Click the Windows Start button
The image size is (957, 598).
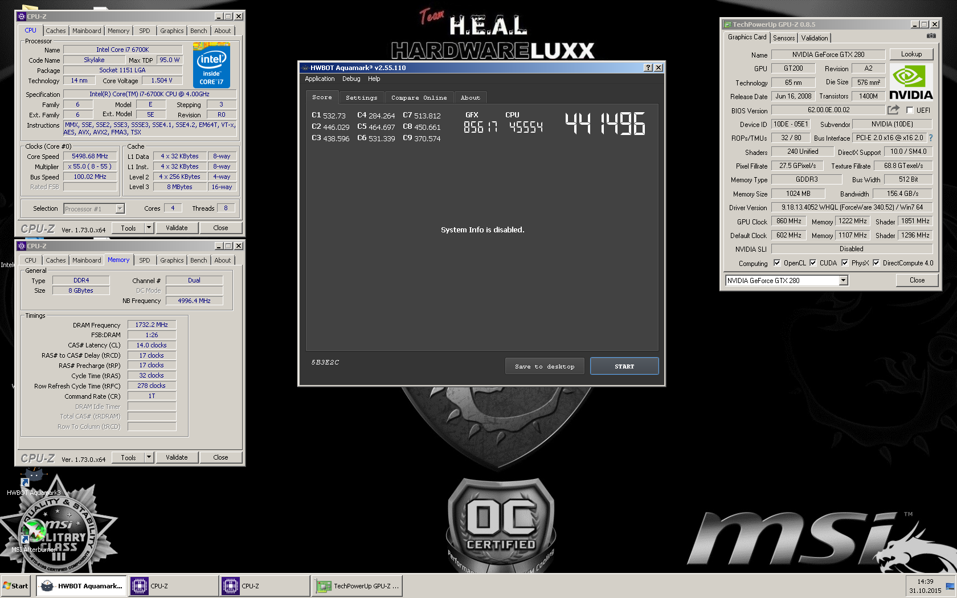click(16, 585)
